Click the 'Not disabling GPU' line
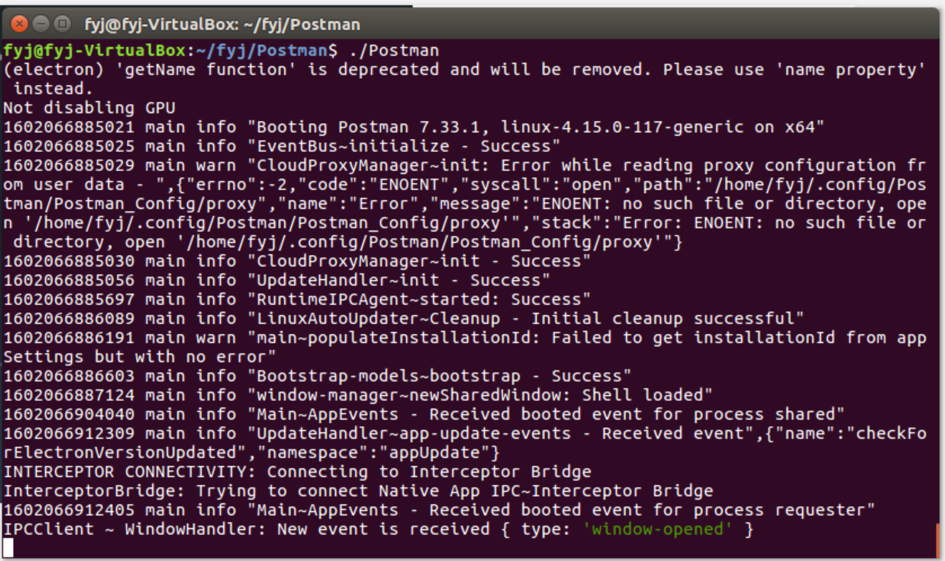 pos(89,108)
